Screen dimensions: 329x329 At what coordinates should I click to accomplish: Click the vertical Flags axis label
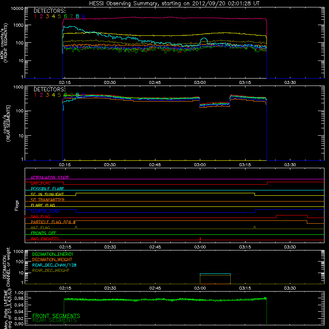click(17, 205)
